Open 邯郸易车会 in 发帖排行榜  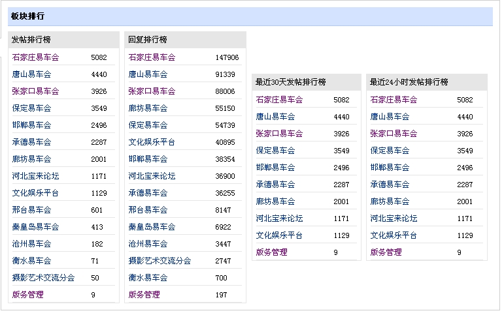coord(32,125)
